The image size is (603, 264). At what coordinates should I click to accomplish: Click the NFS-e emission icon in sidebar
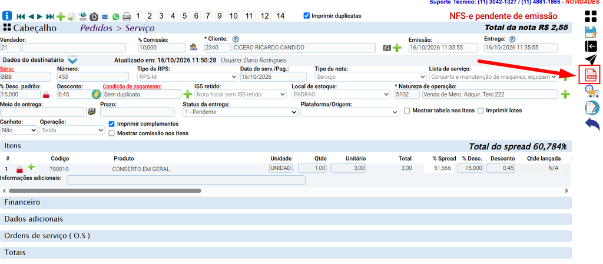(x=590, y=75)
